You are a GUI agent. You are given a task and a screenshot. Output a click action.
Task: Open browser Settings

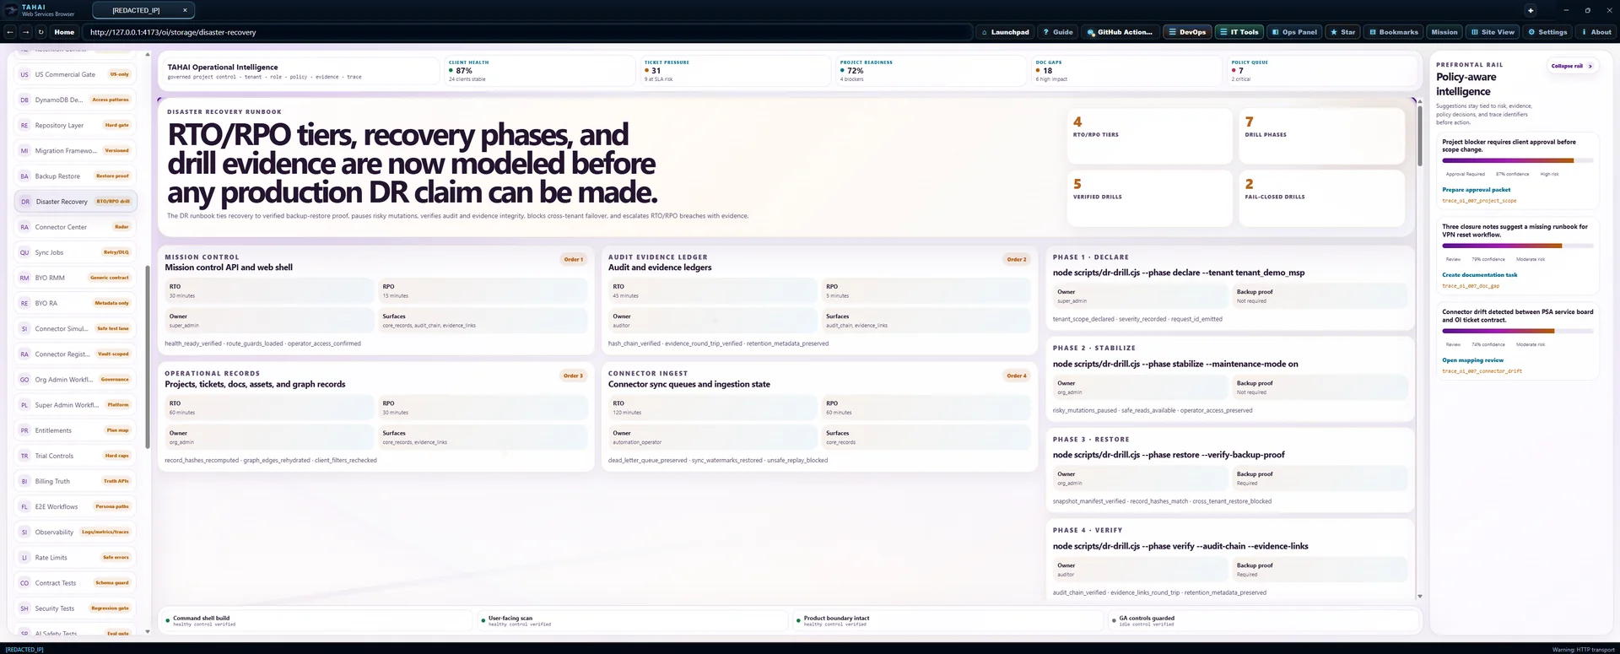click(x=1547, y=32)
